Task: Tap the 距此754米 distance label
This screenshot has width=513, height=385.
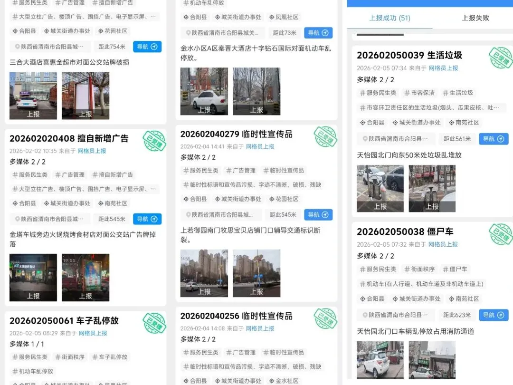Action: click(x=112, y=47)
